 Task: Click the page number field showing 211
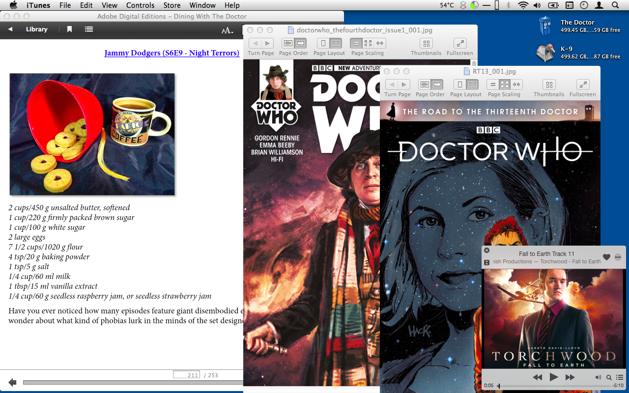point(186,375)
